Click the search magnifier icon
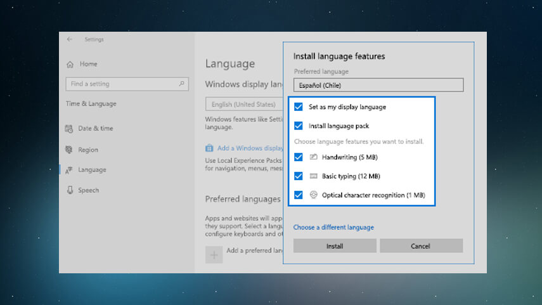This screenshot has width=542, height=305. coord(181,84)
